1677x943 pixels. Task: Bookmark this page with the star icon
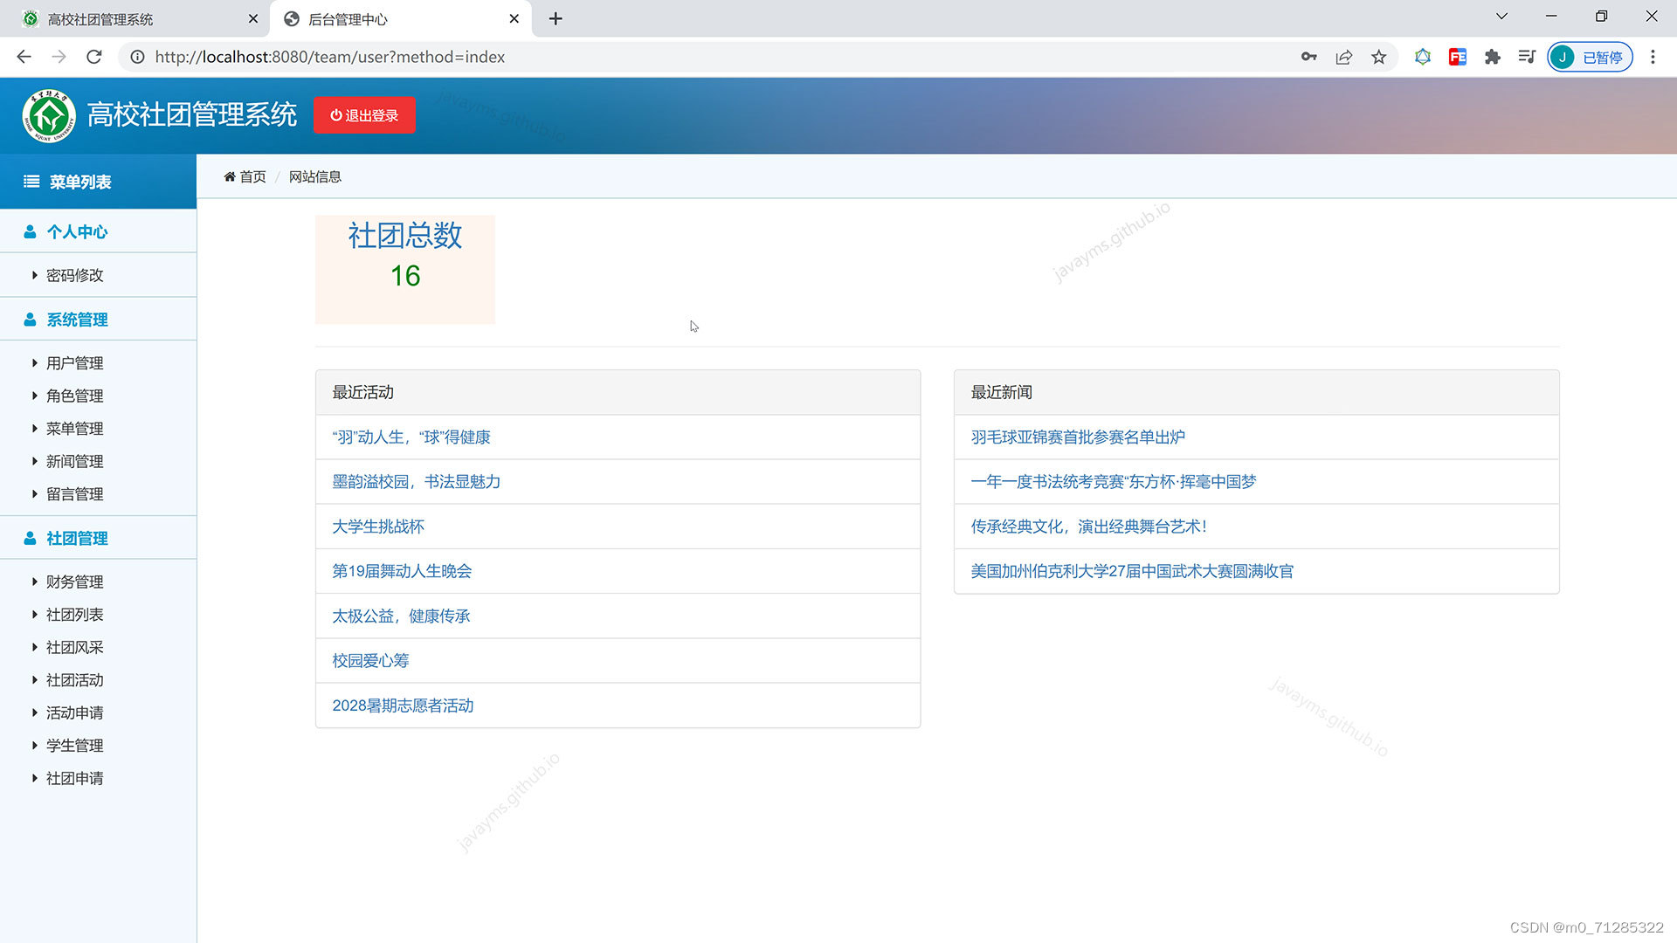point(1378,57)
